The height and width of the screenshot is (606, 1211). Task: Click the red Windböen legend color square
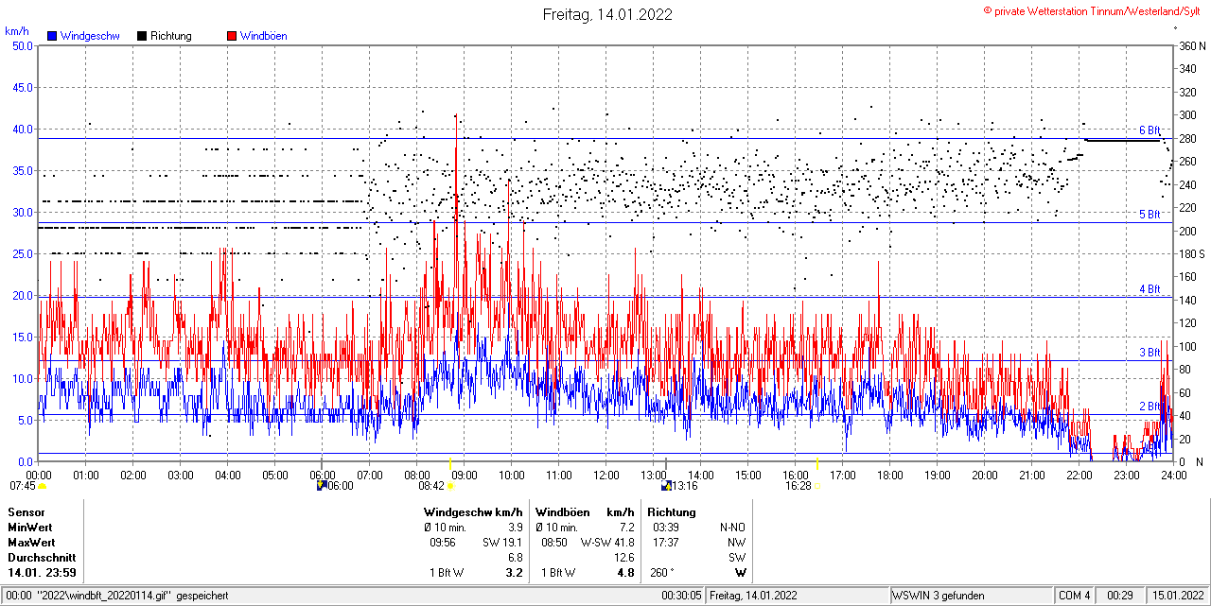232,36
